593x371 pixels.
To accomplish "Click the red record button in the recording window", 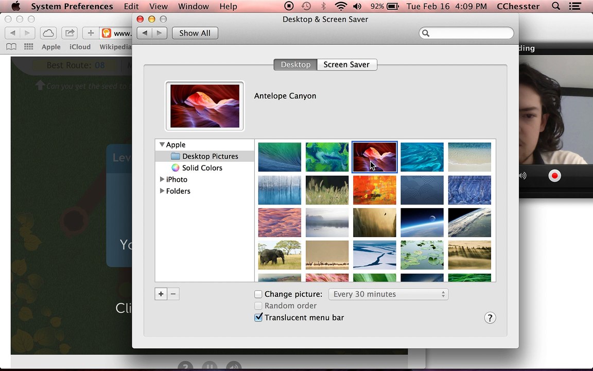I will (554, 176).
